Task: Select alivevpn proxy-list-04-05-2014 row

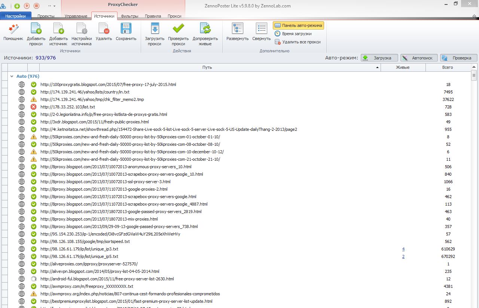Action: coord(239,271)
